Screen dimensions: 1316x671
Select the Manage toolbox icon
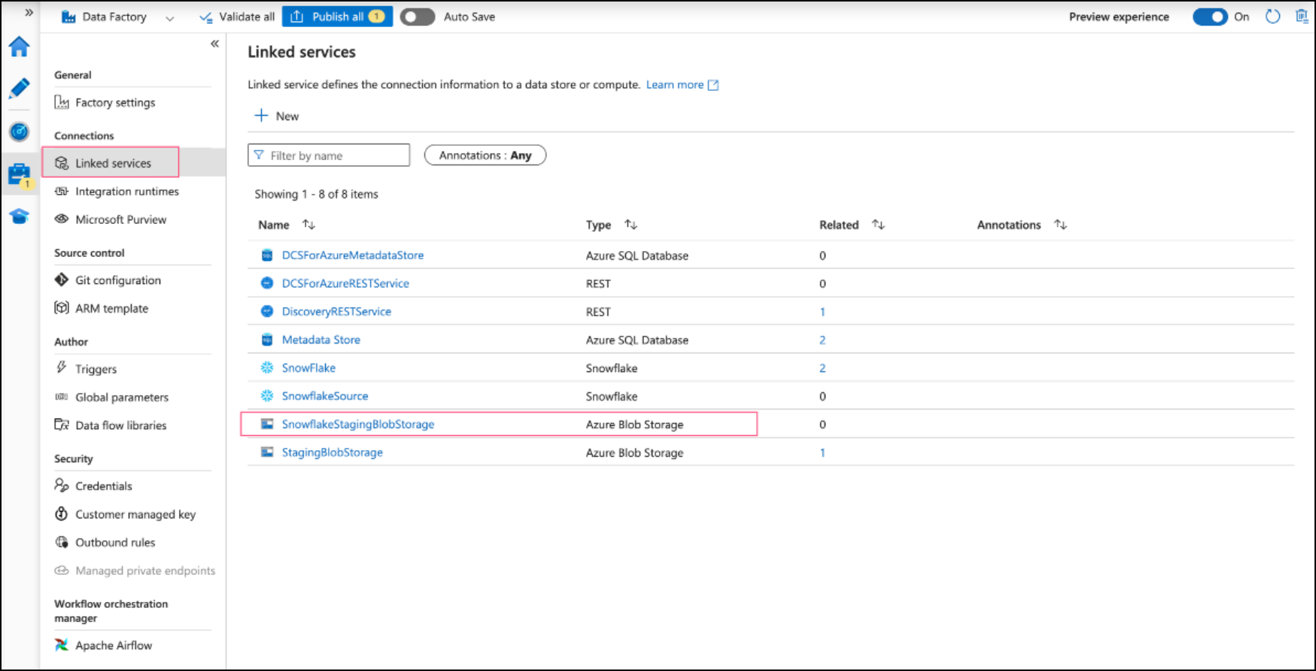(20, 174)
